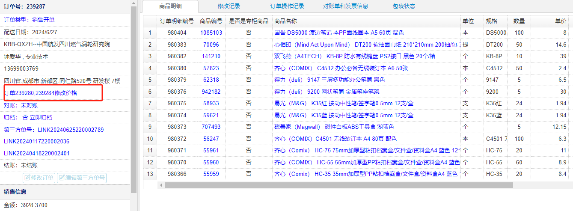Open 齐心 HC-75 档案盒 product name
The height and width of the screenshot is (211, 573).
(x=367, y=151)
